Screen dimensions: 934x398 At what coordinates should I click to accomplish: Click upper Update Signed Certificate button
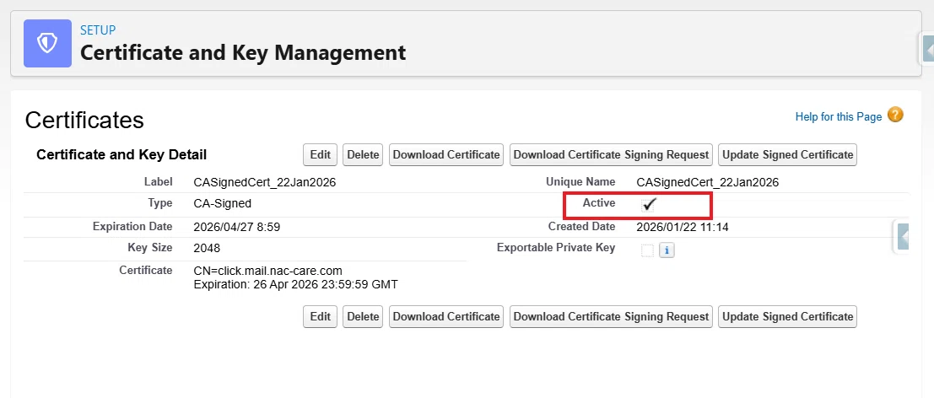point(787,154)
